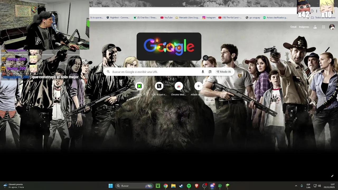Open OBS Studio from the taskbar
This screenshot has height=190, width=338.
pos(204,186)
